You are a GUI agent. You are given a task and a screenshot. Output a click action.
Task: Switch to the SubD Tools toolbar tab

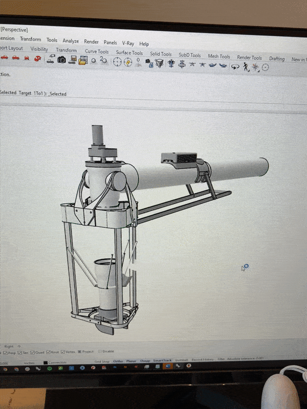pyautogui.click(x=189, y=55)
